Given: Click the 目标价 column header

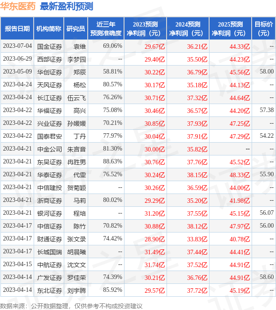Looking at the screenshot, I should (264, 28).
